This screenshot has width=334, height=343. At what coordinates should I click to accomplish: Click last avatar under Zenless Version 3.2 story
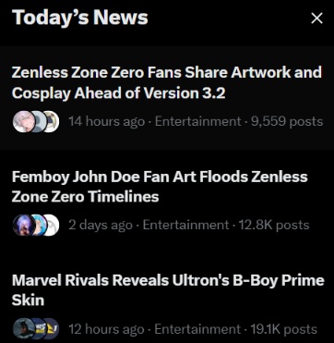[x=51, y=122]
